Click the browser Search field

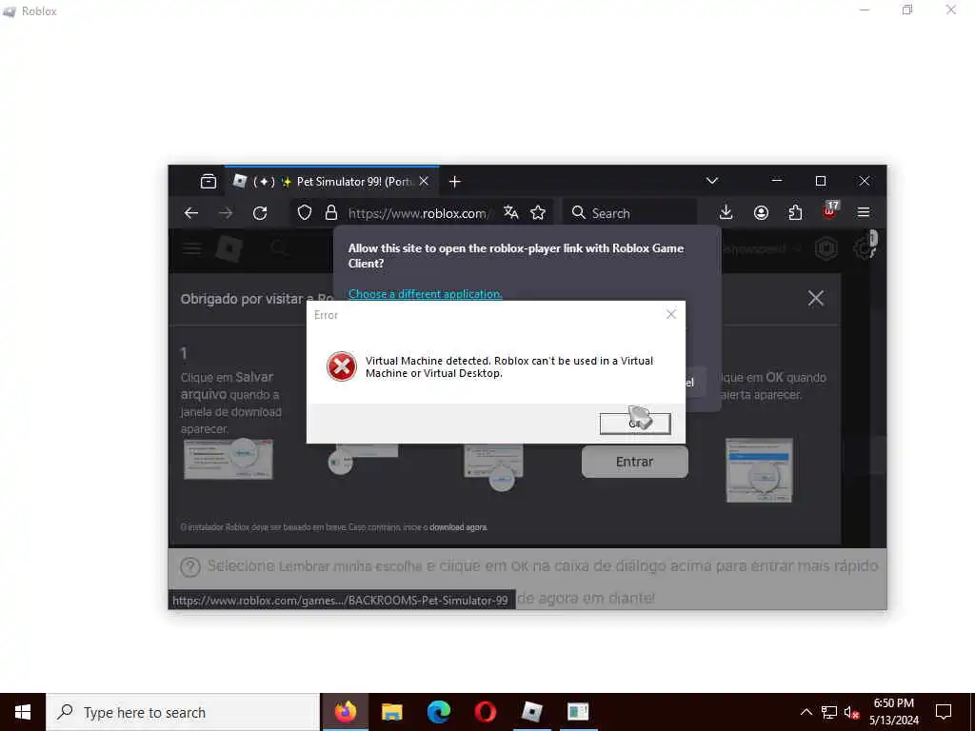coord(629,213)
